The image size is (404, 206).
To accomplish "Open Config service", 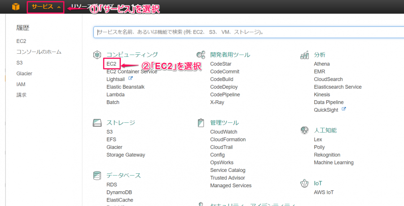I will tap(217, 155).
